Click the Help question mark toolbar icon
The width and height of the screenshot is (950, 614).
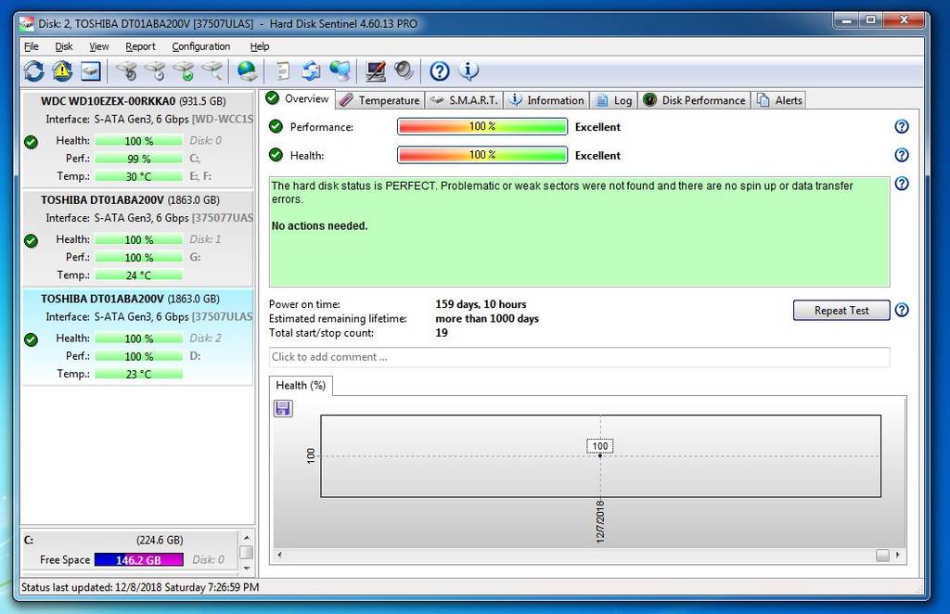(x=439, y=70)
